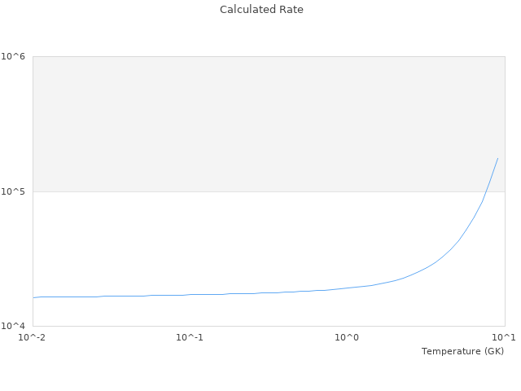This screenshot has height=391, width=521.
Task: Click the "Calculated Rate" chart title
Action: [x=260, y=10]
